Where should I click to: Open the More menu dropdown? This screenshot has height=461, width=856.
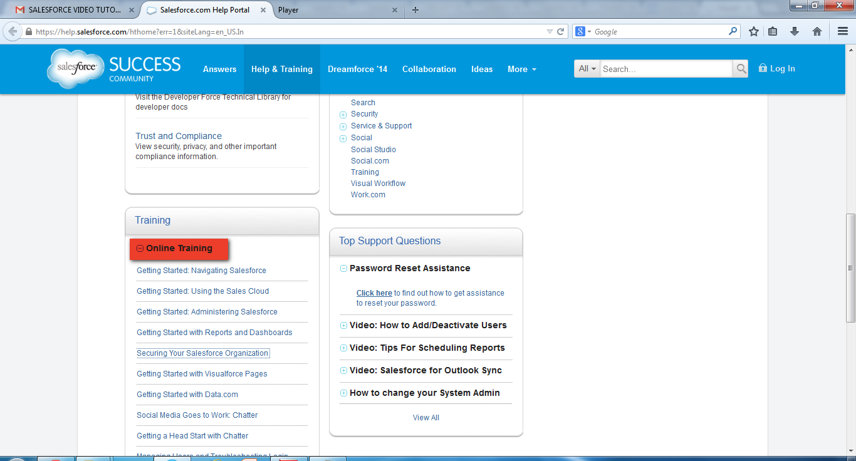(522, 69)
